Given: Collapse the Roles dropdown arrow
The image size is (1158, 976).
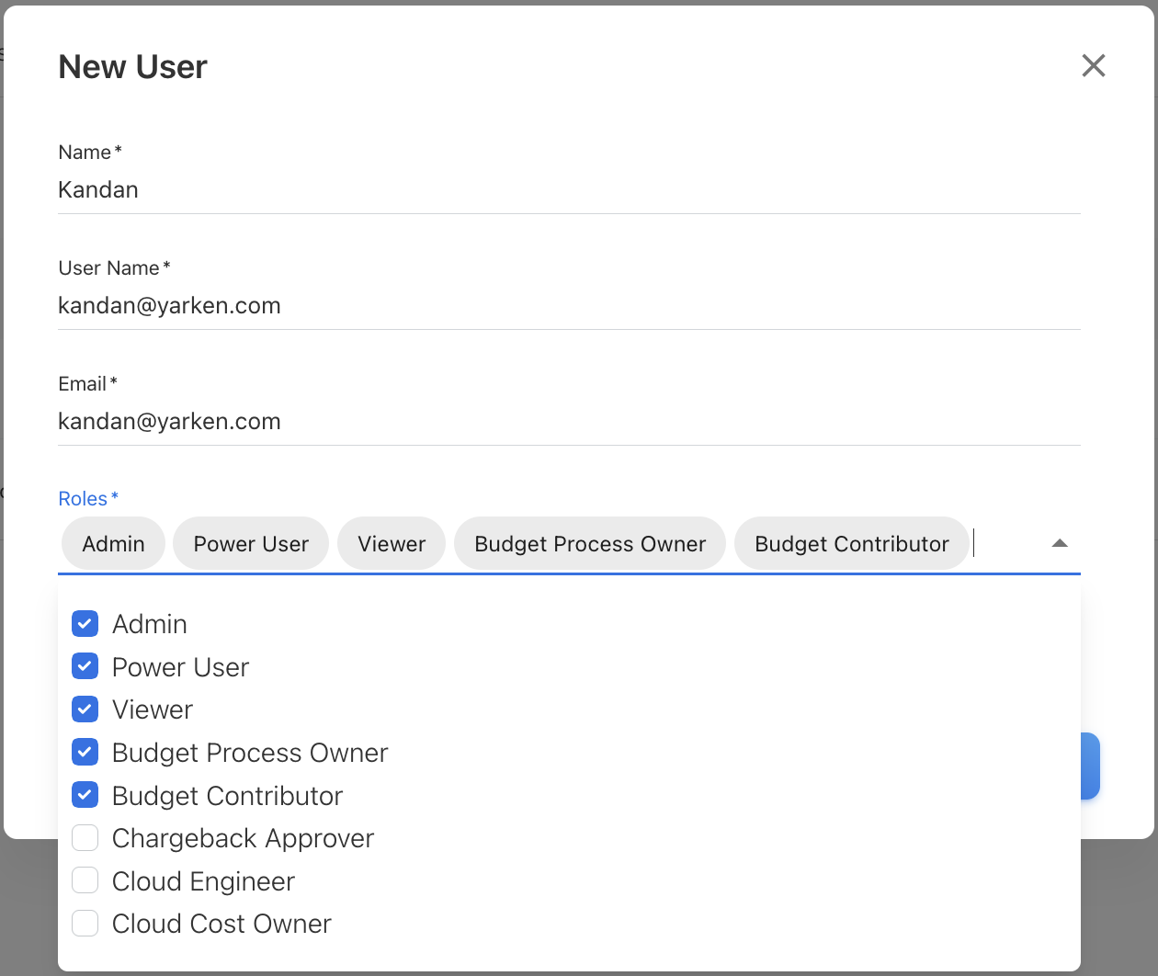Looking at the screenshot, I should 1059,543.
